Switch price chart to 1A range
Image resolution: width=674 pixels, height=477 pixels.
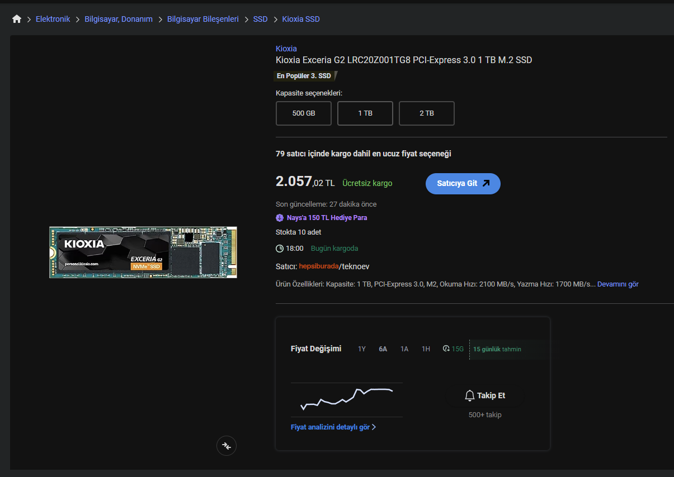point(404,349)
